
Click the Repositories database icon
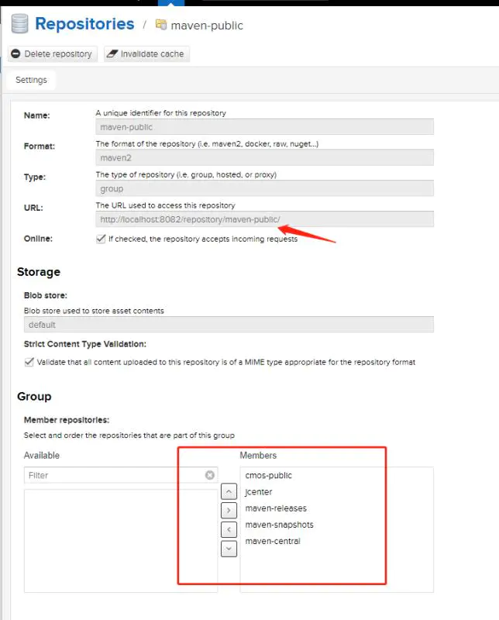[19, 23]
